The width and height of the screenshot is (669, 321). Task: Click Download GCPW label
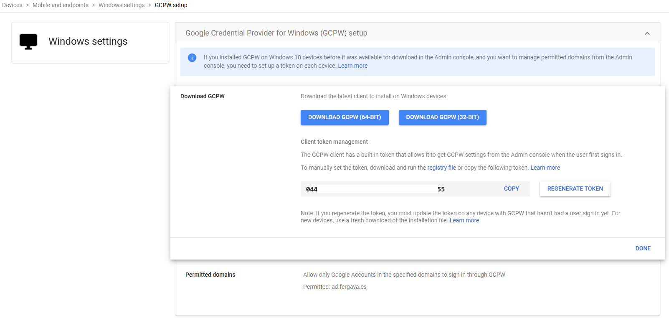pyautogui.click(x=203, y=96)
